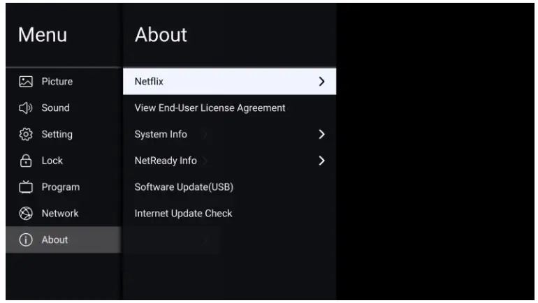This screenshot has width=538, height=303.
Task: Click the About panel heading
Action: pyautogui.click(x=161, y=36)
